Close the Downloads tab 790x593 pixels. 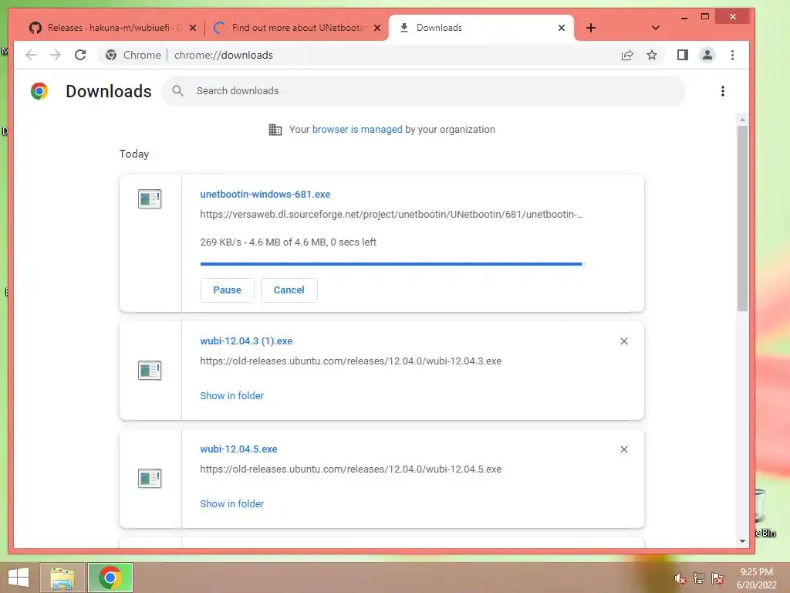coord(562,29)
